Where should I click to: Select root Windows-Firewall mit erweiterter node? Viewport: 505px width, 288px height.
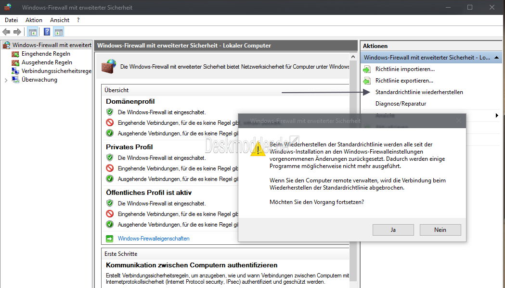click(52, 45)
